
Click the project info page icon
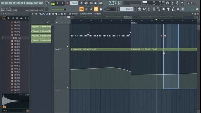164,9
